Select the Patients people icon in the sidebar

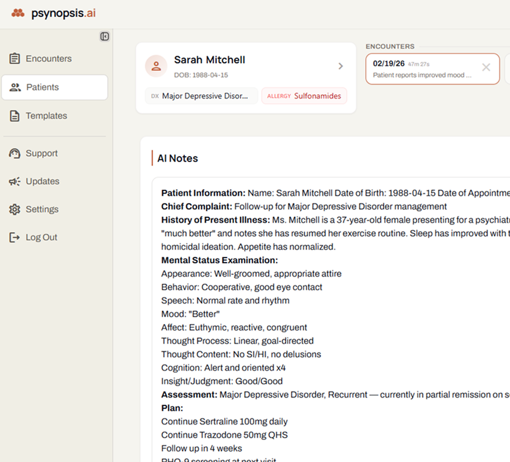15,87
